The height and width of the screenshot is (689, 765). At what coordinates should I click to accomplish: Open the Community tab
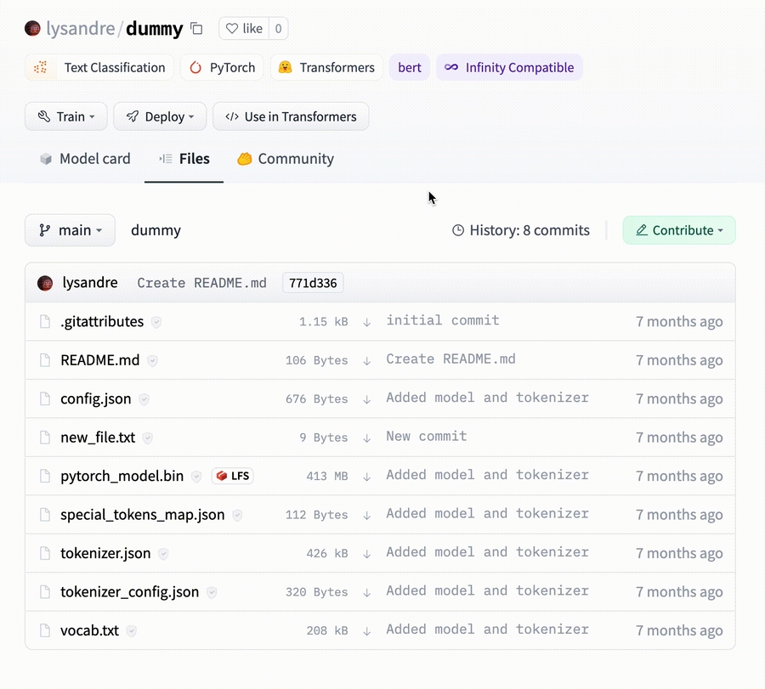285,159
